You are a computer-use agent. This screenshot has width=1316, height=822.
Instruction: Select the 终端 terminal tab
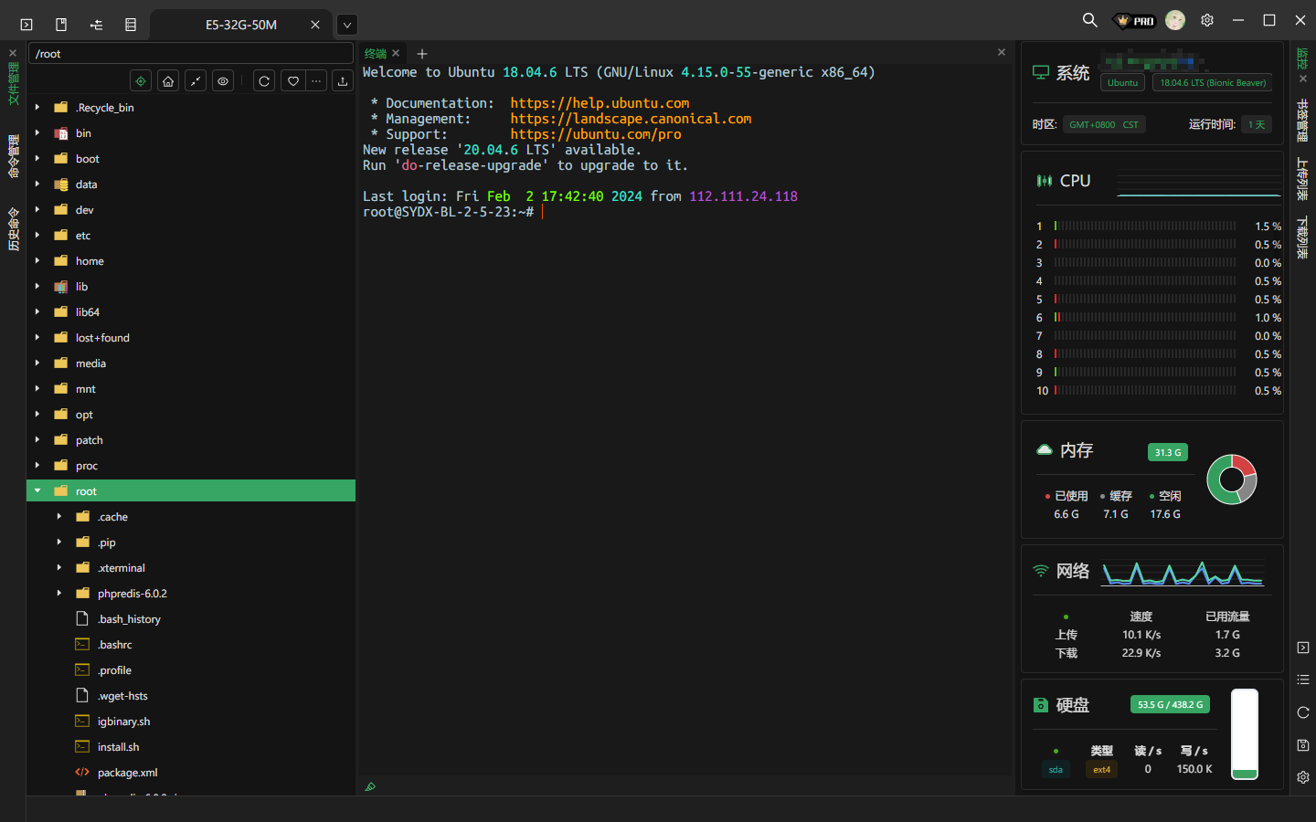click(x=376, y=53)
